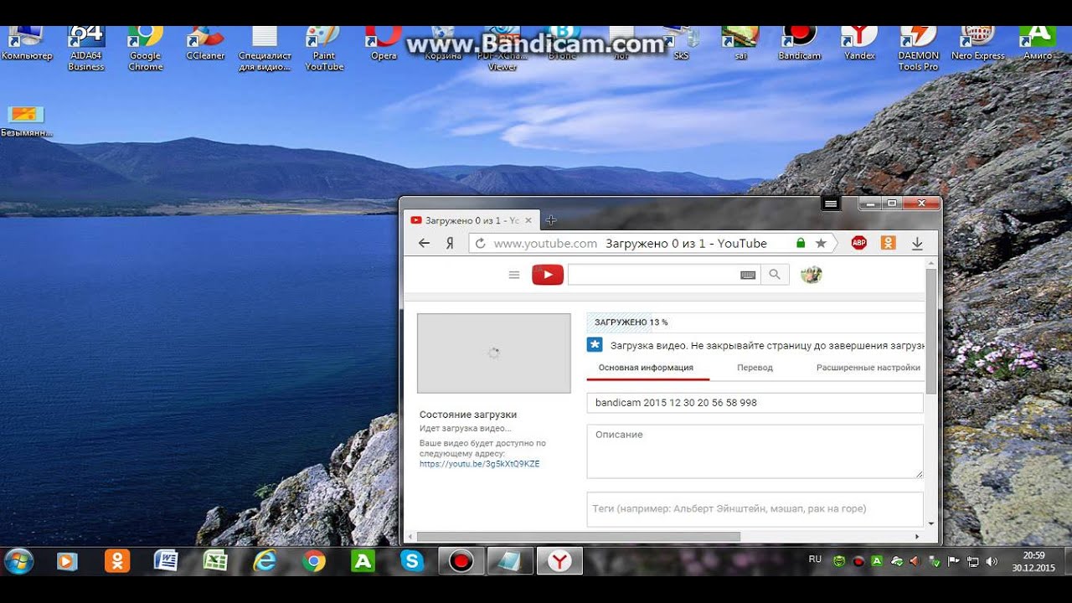
Task: Reload the YouTube page
Action: click(480, 244)
